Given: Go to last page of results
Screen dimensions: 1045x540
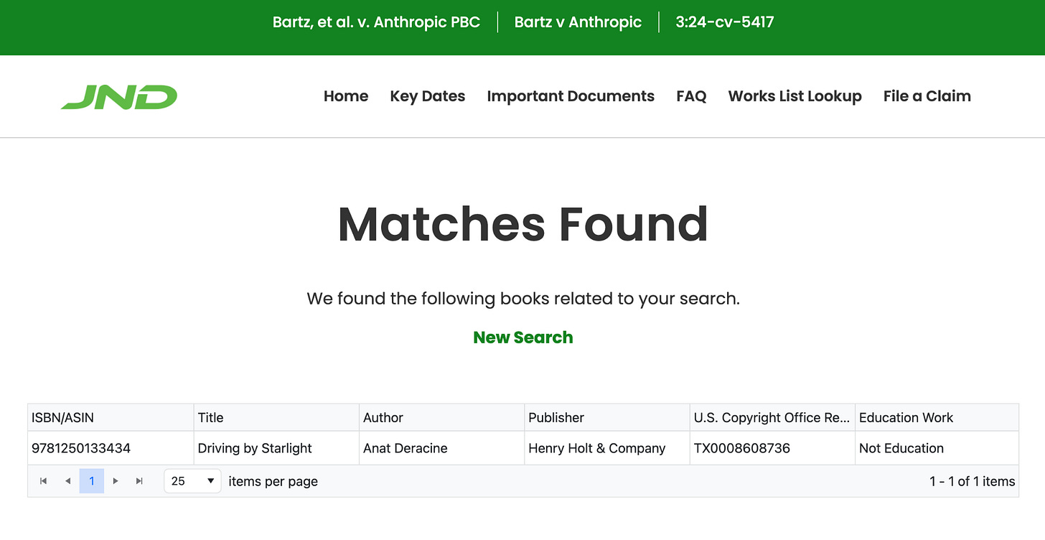Looking at the screenshot, I should point(140,481).
